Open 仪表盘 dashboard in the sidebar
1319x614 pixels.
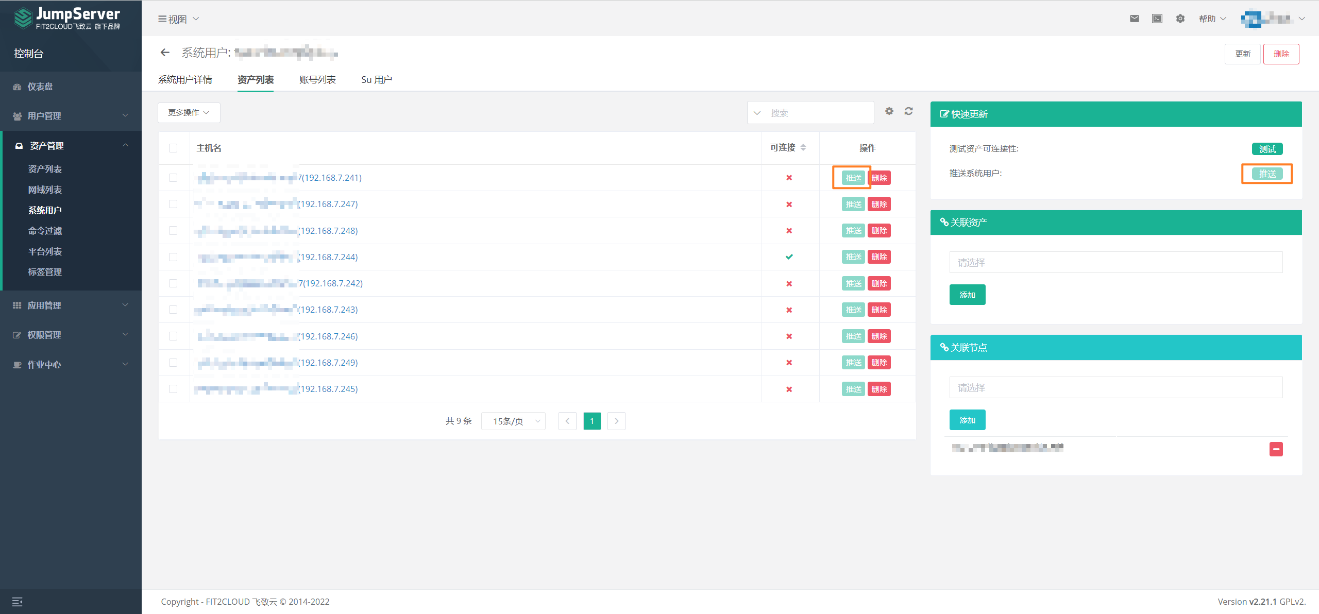click(x=40, y=87)
